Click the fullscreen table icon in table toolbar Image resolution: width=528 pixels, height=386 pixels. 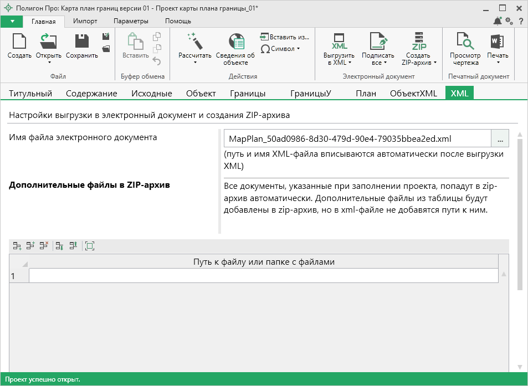pyautogui.click(x=90, y=246)
